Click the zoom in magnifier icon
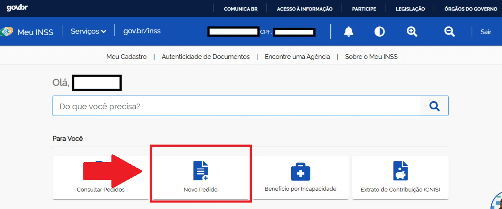Screen dimensions: 502x209 [412, 32]
